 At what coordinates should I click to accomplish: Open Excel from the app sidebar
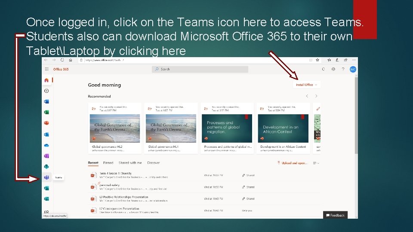(46, 112)
